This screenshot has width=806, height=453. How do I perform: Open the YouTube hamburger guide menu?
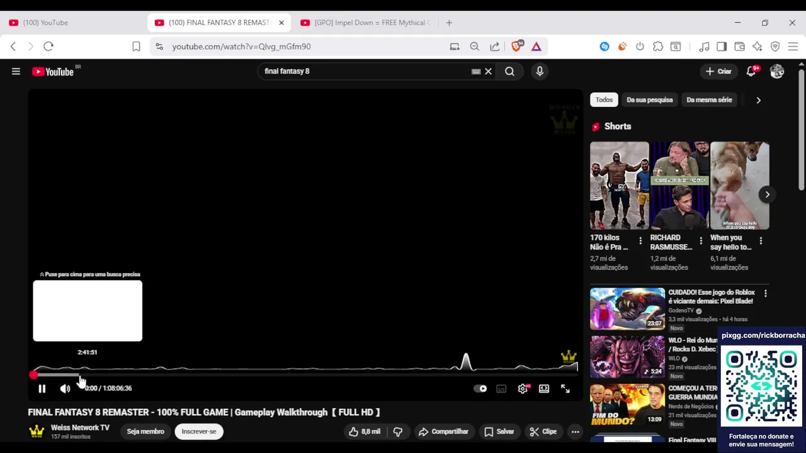tap(16, 72)
